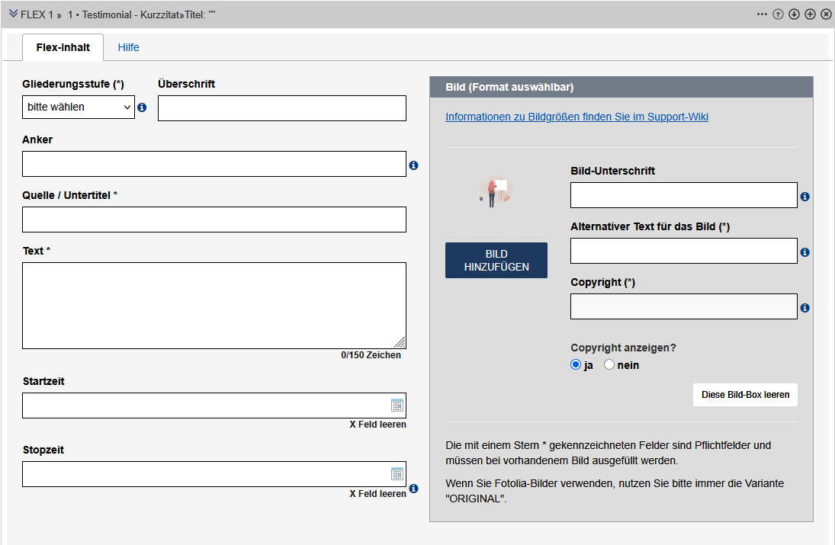
Task: Open the Support-Wiki Bildgrößen link
Action: pyautogui.click(x=576, y=117)
